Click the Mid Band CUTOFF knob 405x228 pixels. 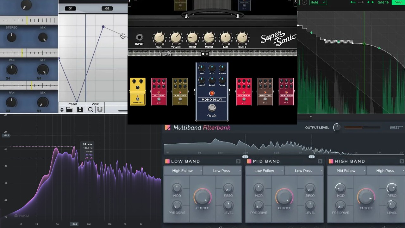click(284, 197)
